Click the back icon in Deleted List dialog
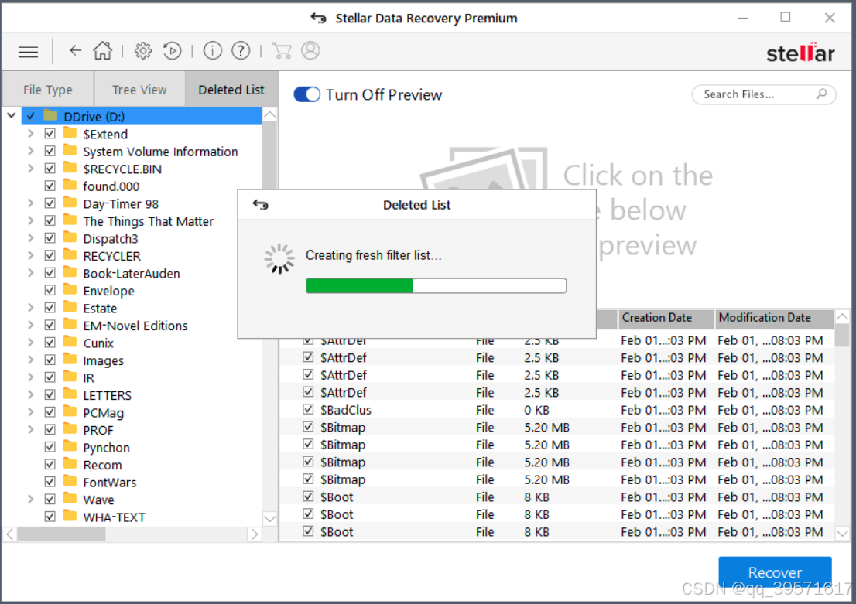Screen dimensions: 856x604 (260, 205)
